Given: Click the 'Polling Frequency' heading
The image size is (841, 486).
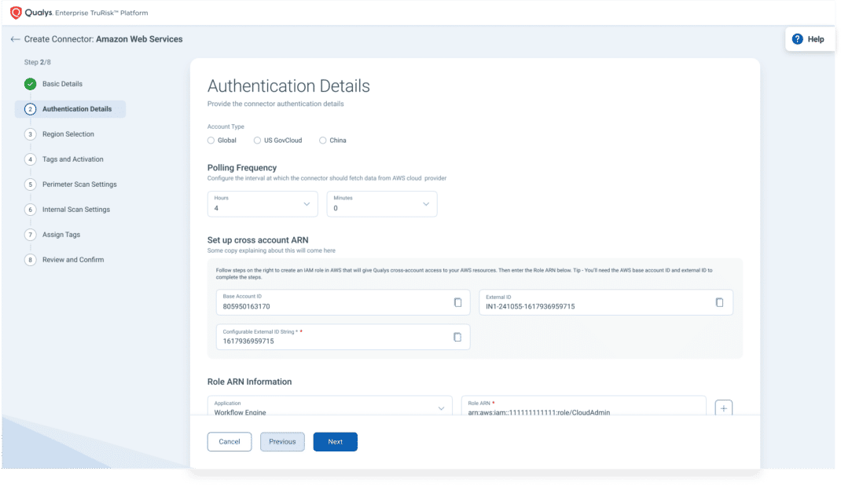Looking at the screenshot, I should coord(242,168).
